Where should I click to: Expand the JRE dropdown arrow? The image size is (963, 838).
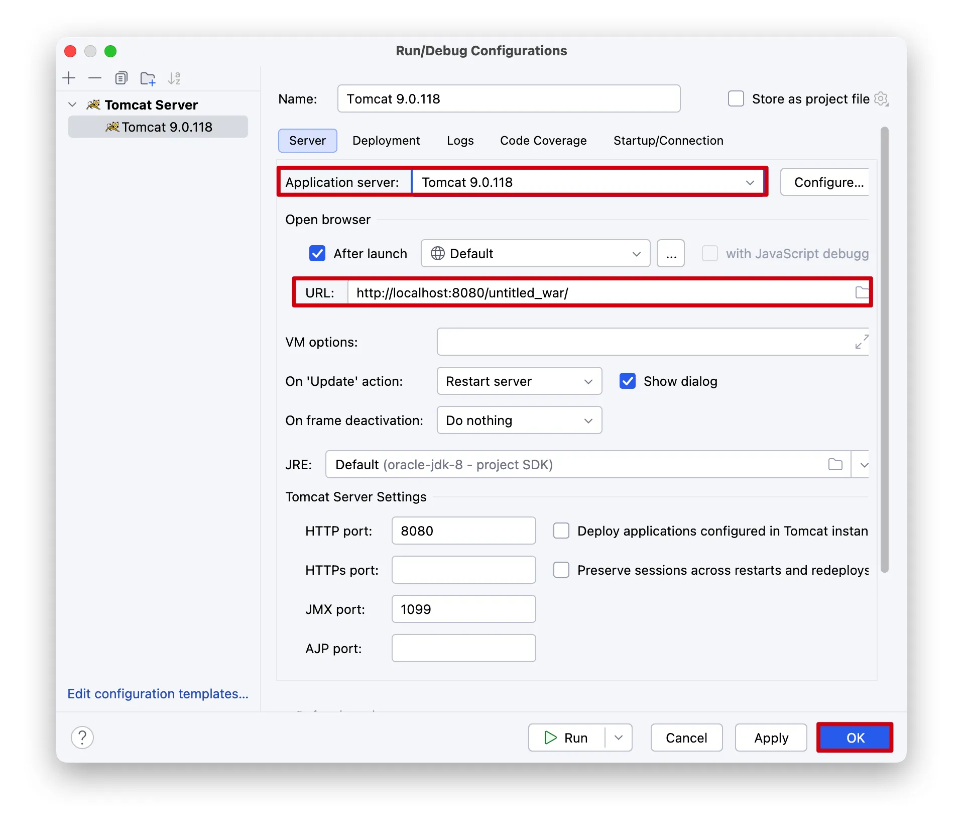(x=864, y=465)
